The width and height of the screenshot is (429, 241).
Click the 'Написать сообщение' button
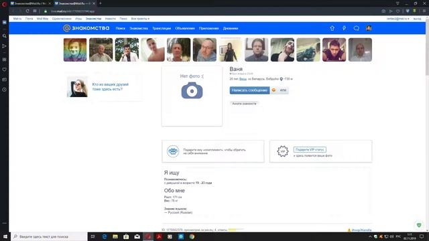pyautogui.click(x=249, y=90)
